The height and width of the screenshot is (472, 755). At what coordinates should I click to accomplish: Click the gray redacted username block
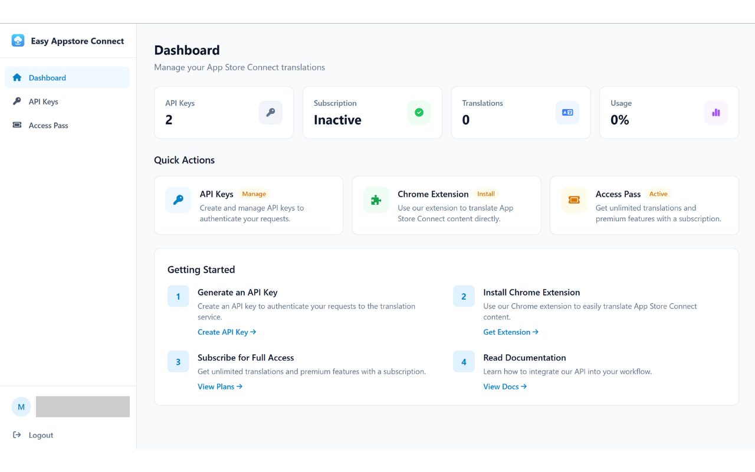point(83,407)
